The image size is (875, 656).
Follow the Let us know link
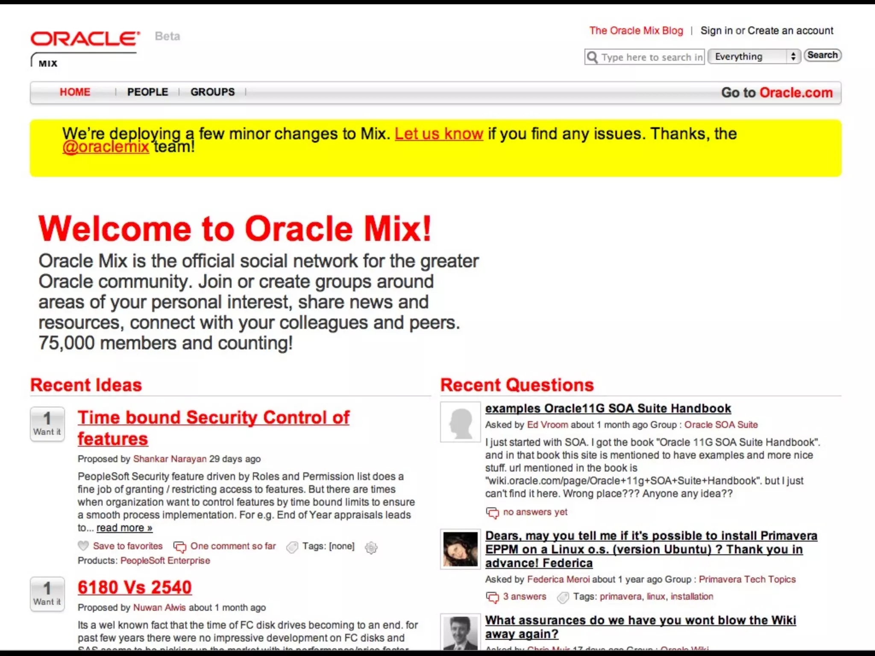pyautogui.click(x=438, y=134)
